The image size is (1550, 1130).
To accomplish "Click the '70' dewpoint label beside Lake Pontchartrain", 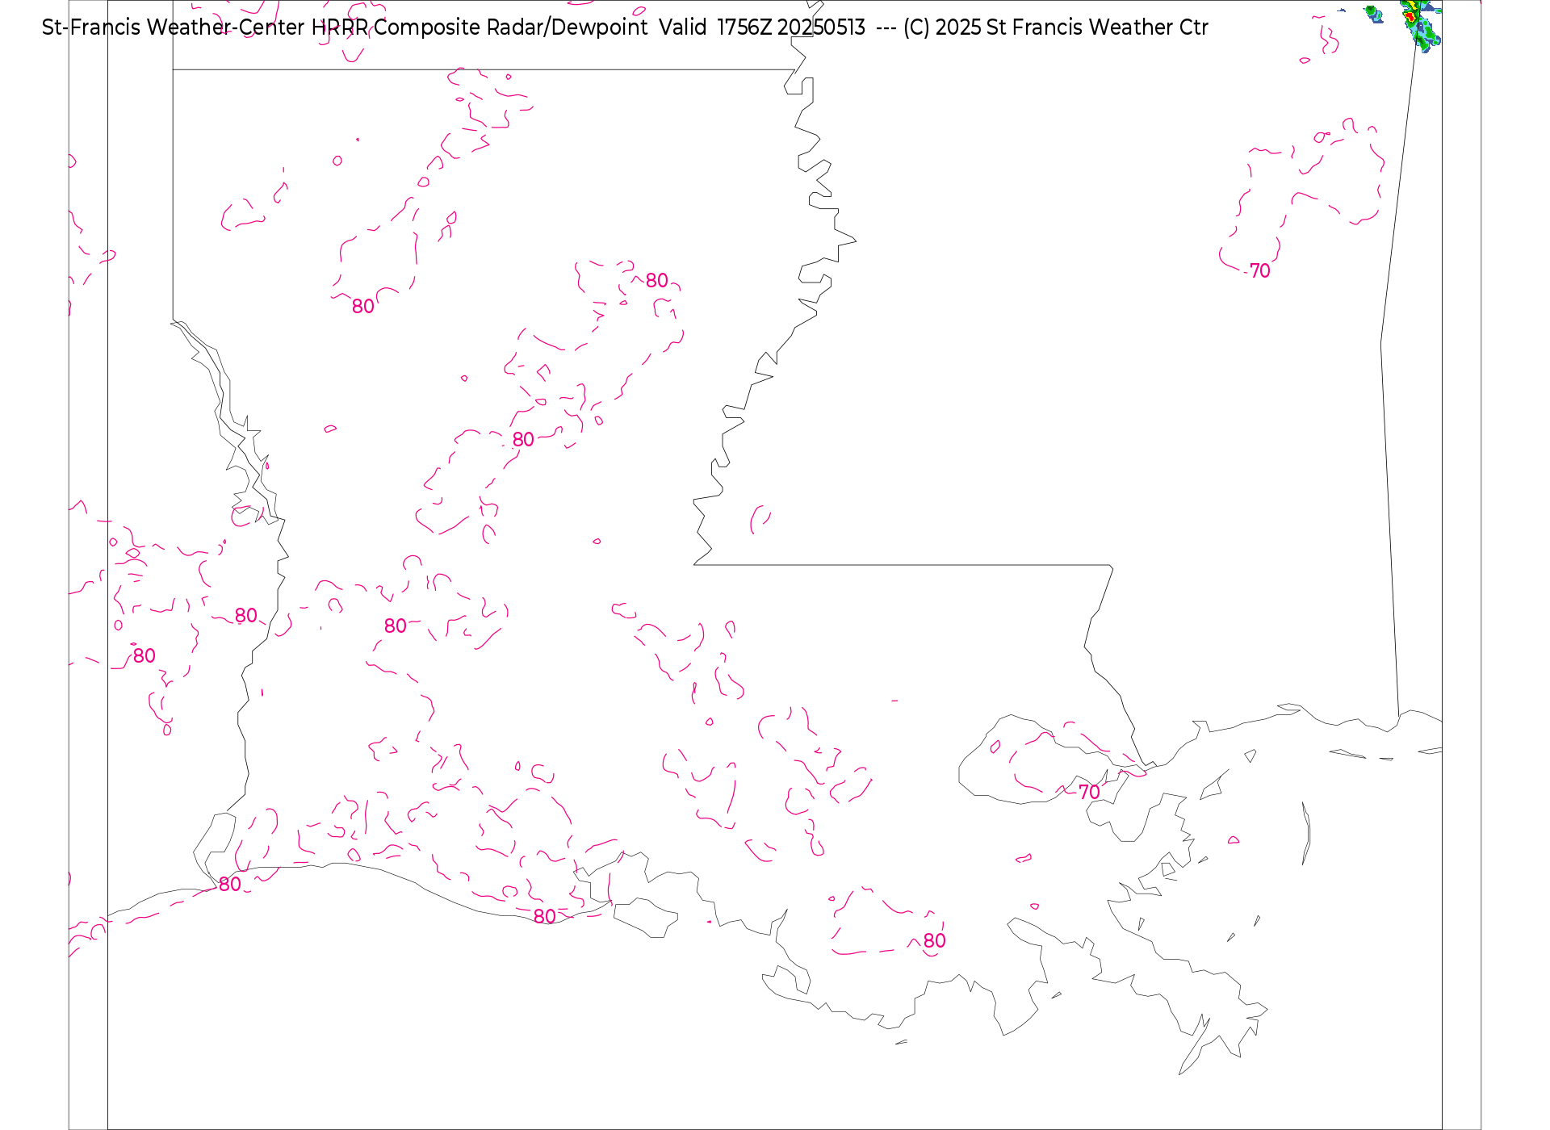I will pyautogui.click(x=1089, y=793).
